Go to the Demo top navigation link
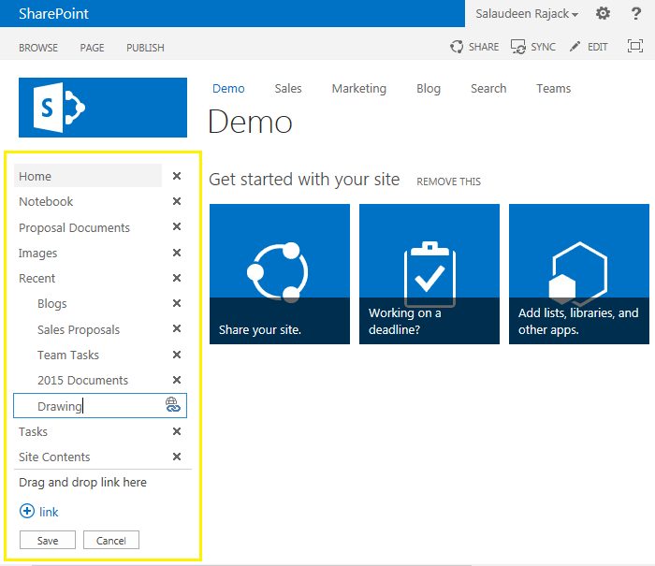This screenshot has width=655, height=566. tap(228, 89)
